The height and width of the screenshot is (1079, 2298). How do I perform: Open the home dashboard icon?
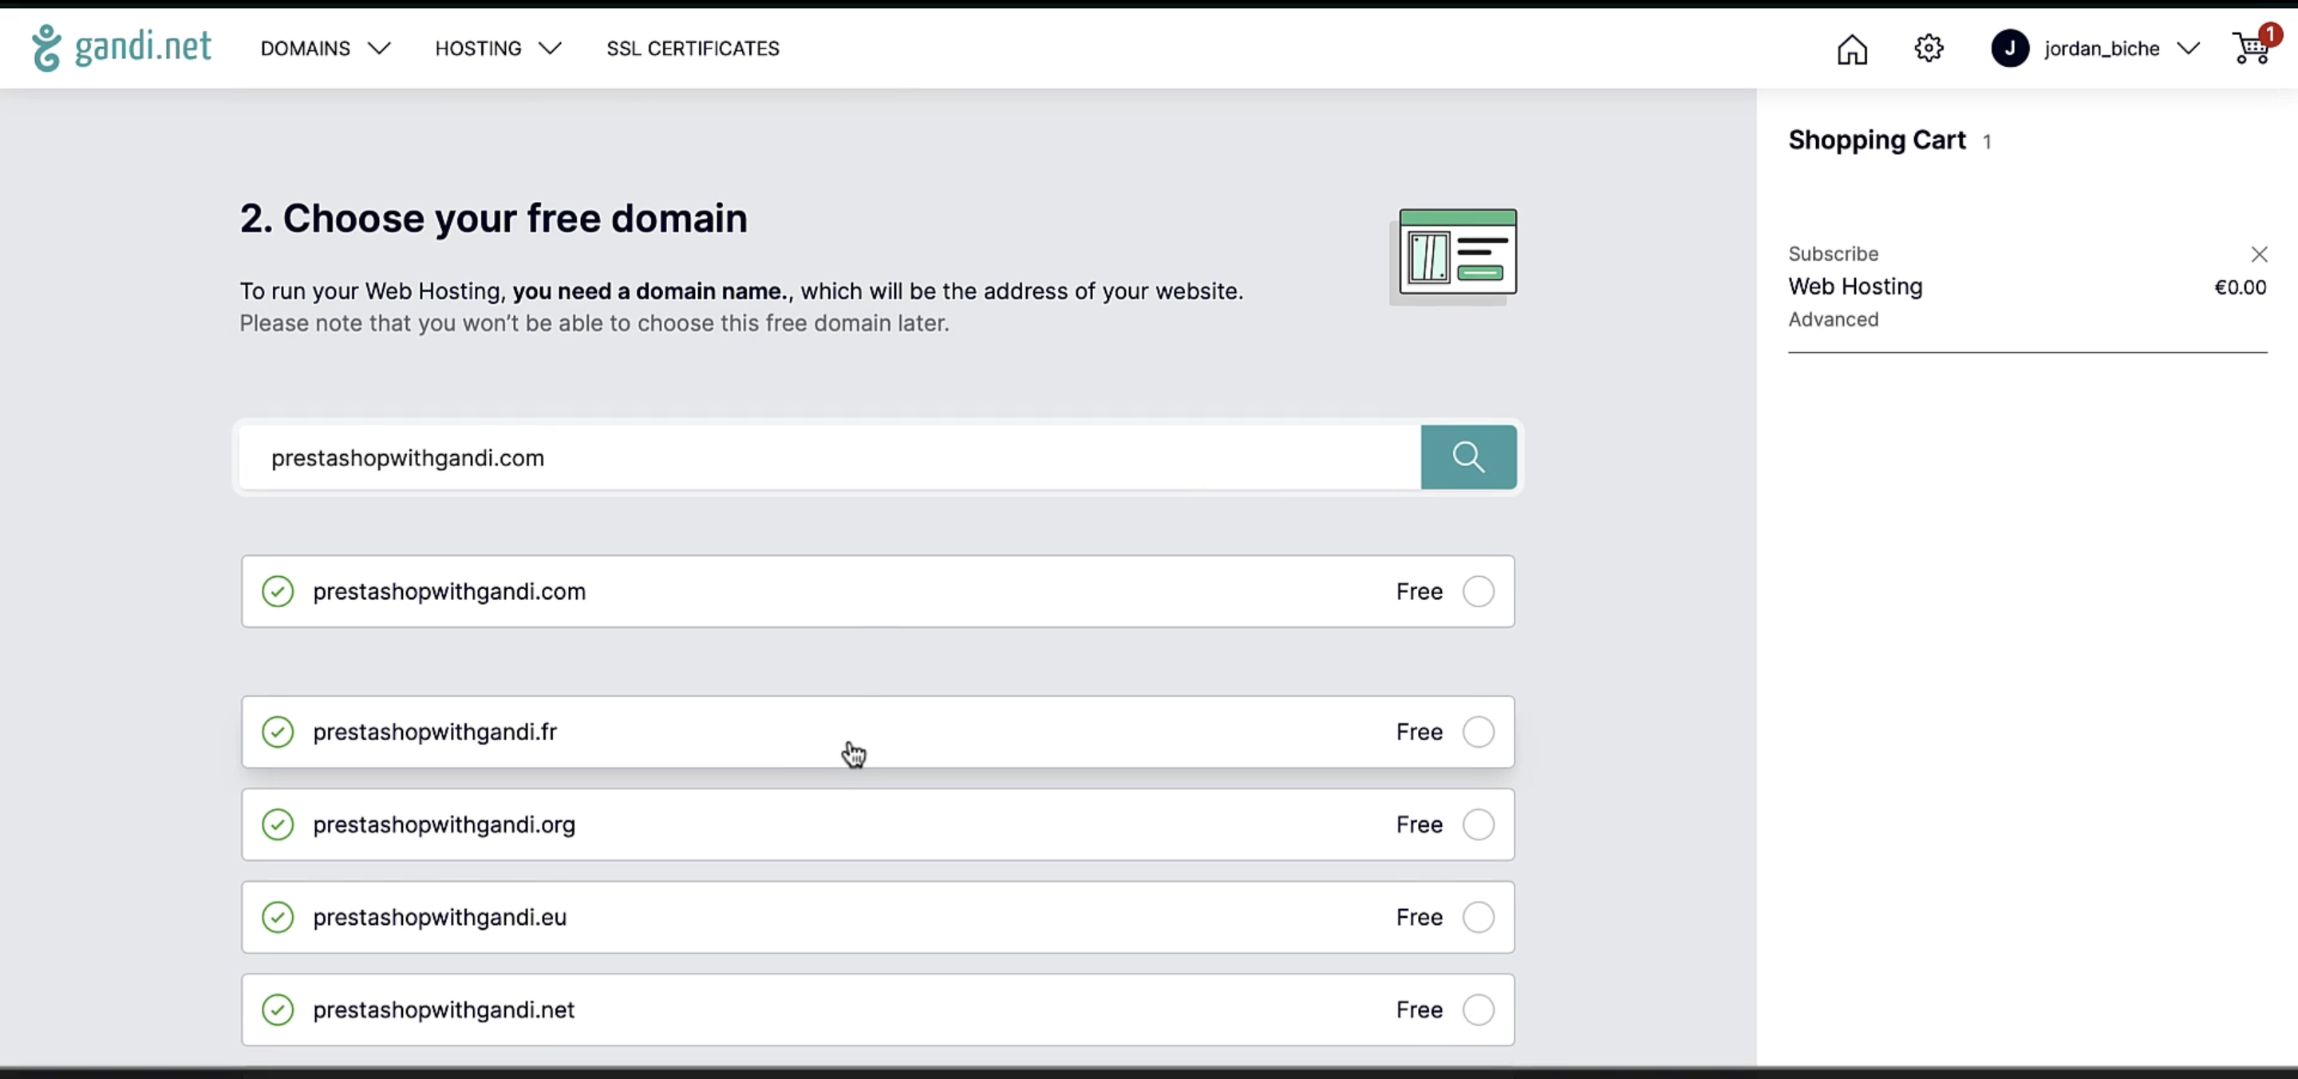[1852, 49]
